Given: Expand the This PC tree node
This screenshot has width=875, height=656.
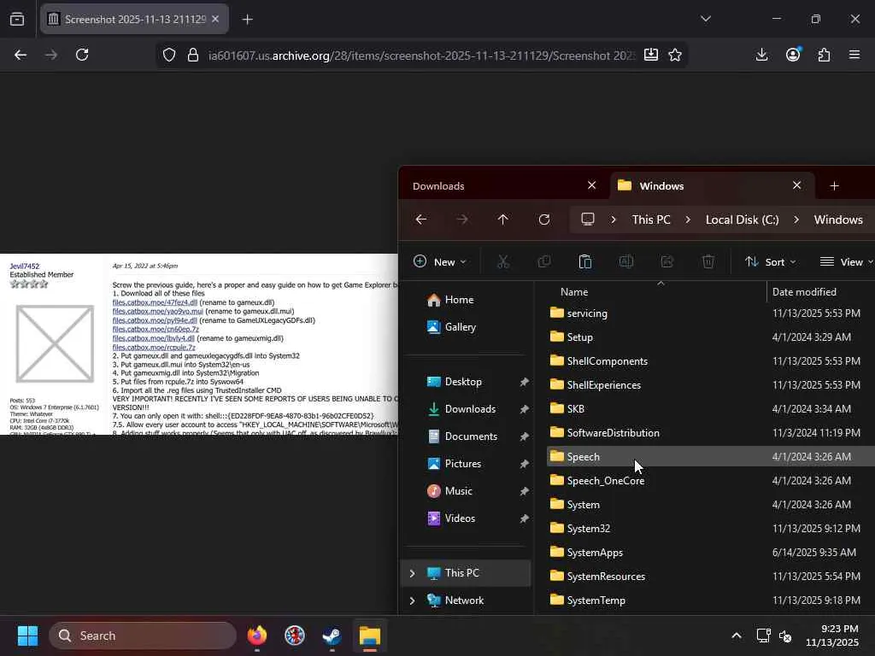Looking at the screenshot, I should coord(412,573).
